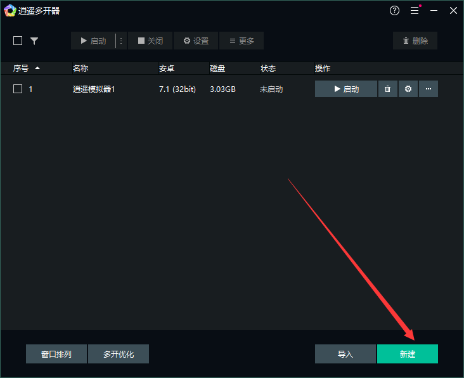Minimize the 逍遥多开器 window
Screen dimensions: 464x378
point(434,11)
